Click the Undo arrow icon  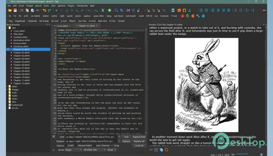[x=44, y=11]
